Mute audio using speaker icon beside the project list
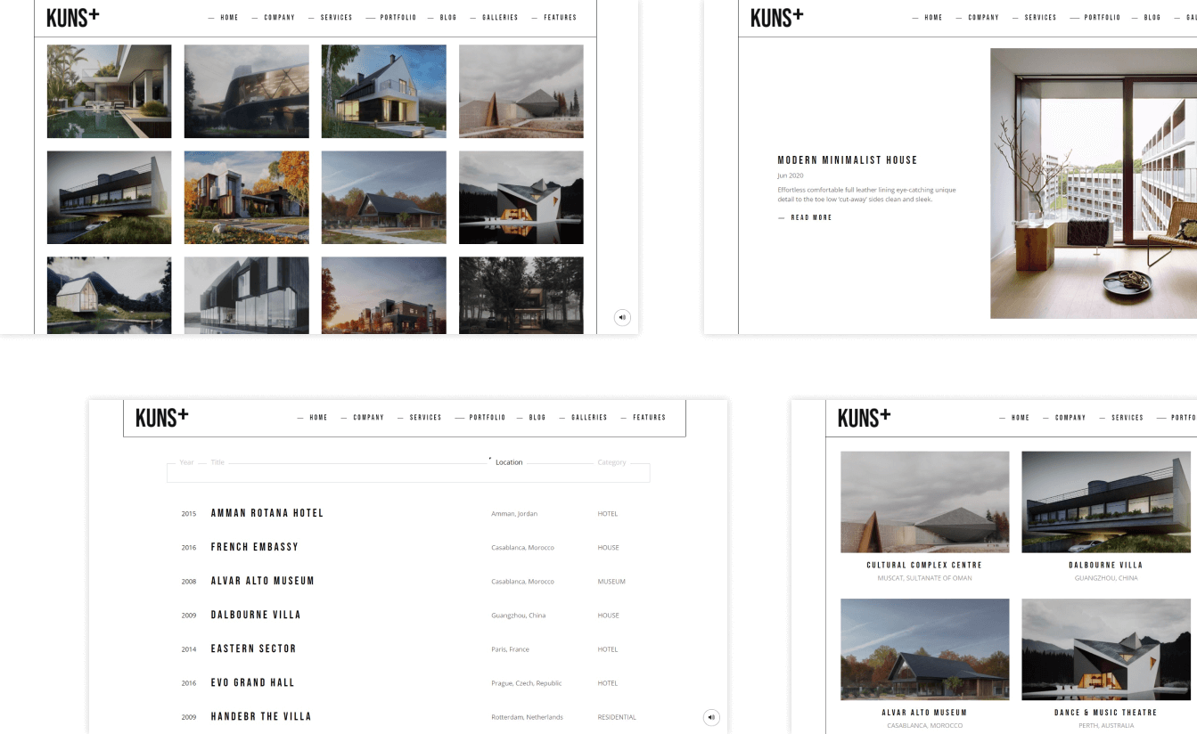This screenshot has width=1197, height=734. [x=710, y=717]
